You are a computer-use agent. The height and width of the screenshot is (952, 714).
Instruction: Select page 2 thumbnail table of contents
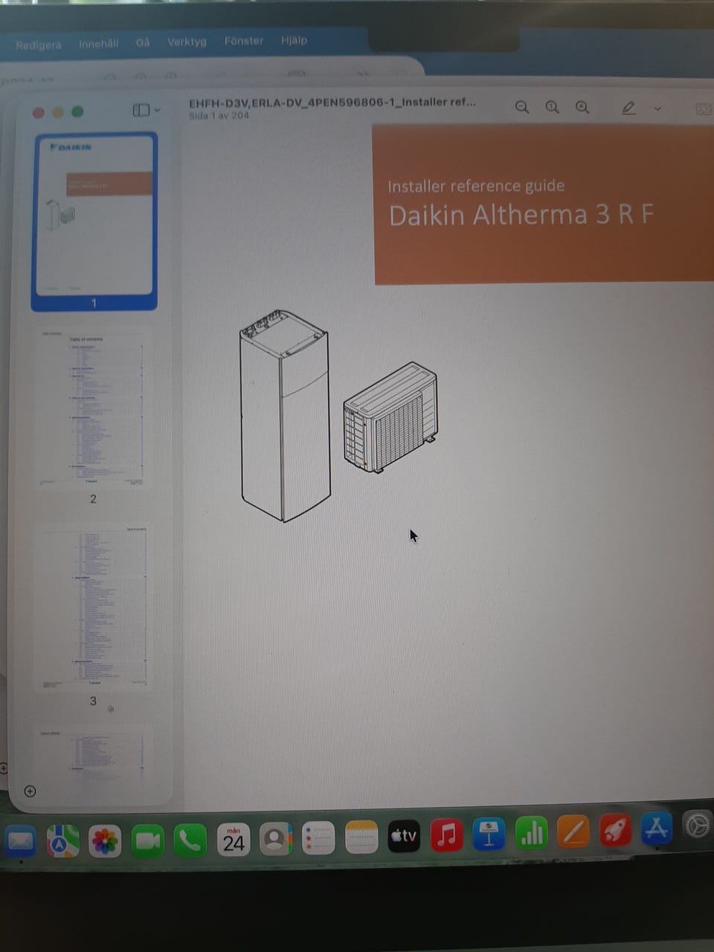pos(92,407)
